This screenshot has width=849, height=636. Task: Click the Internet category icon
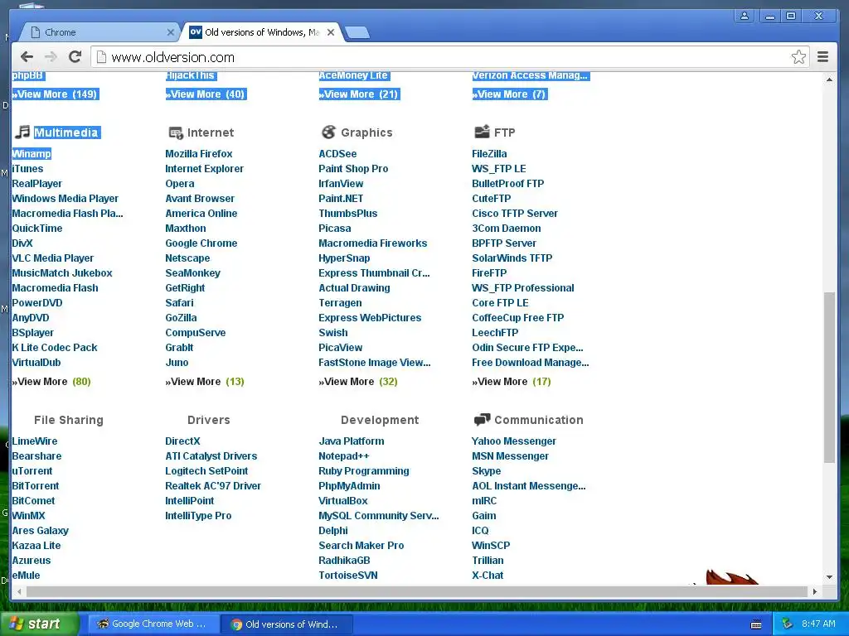point(176,132)
